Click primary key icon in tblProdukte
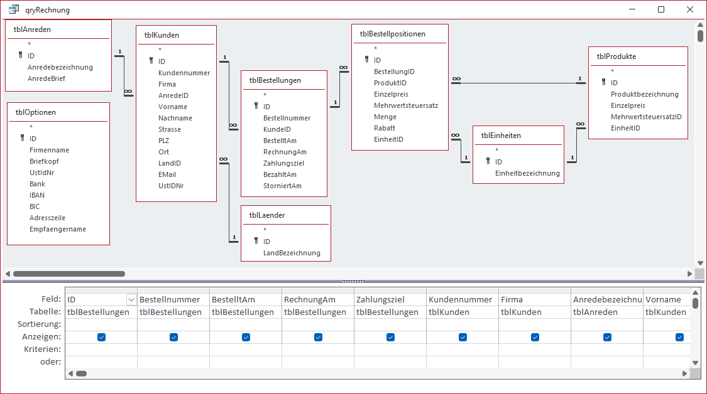The height and width of the screenshot is (394, 707). (604, 83)
